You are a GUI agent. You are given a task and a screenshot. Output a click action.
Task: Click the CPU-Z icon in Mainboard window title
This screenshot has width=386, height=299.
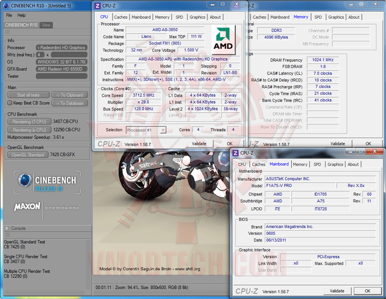235,153
